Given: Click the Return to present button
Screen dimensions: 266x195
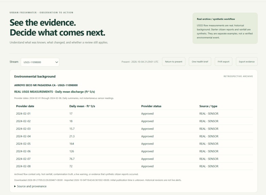Looking at the screenshot, I should click(174, 62).
